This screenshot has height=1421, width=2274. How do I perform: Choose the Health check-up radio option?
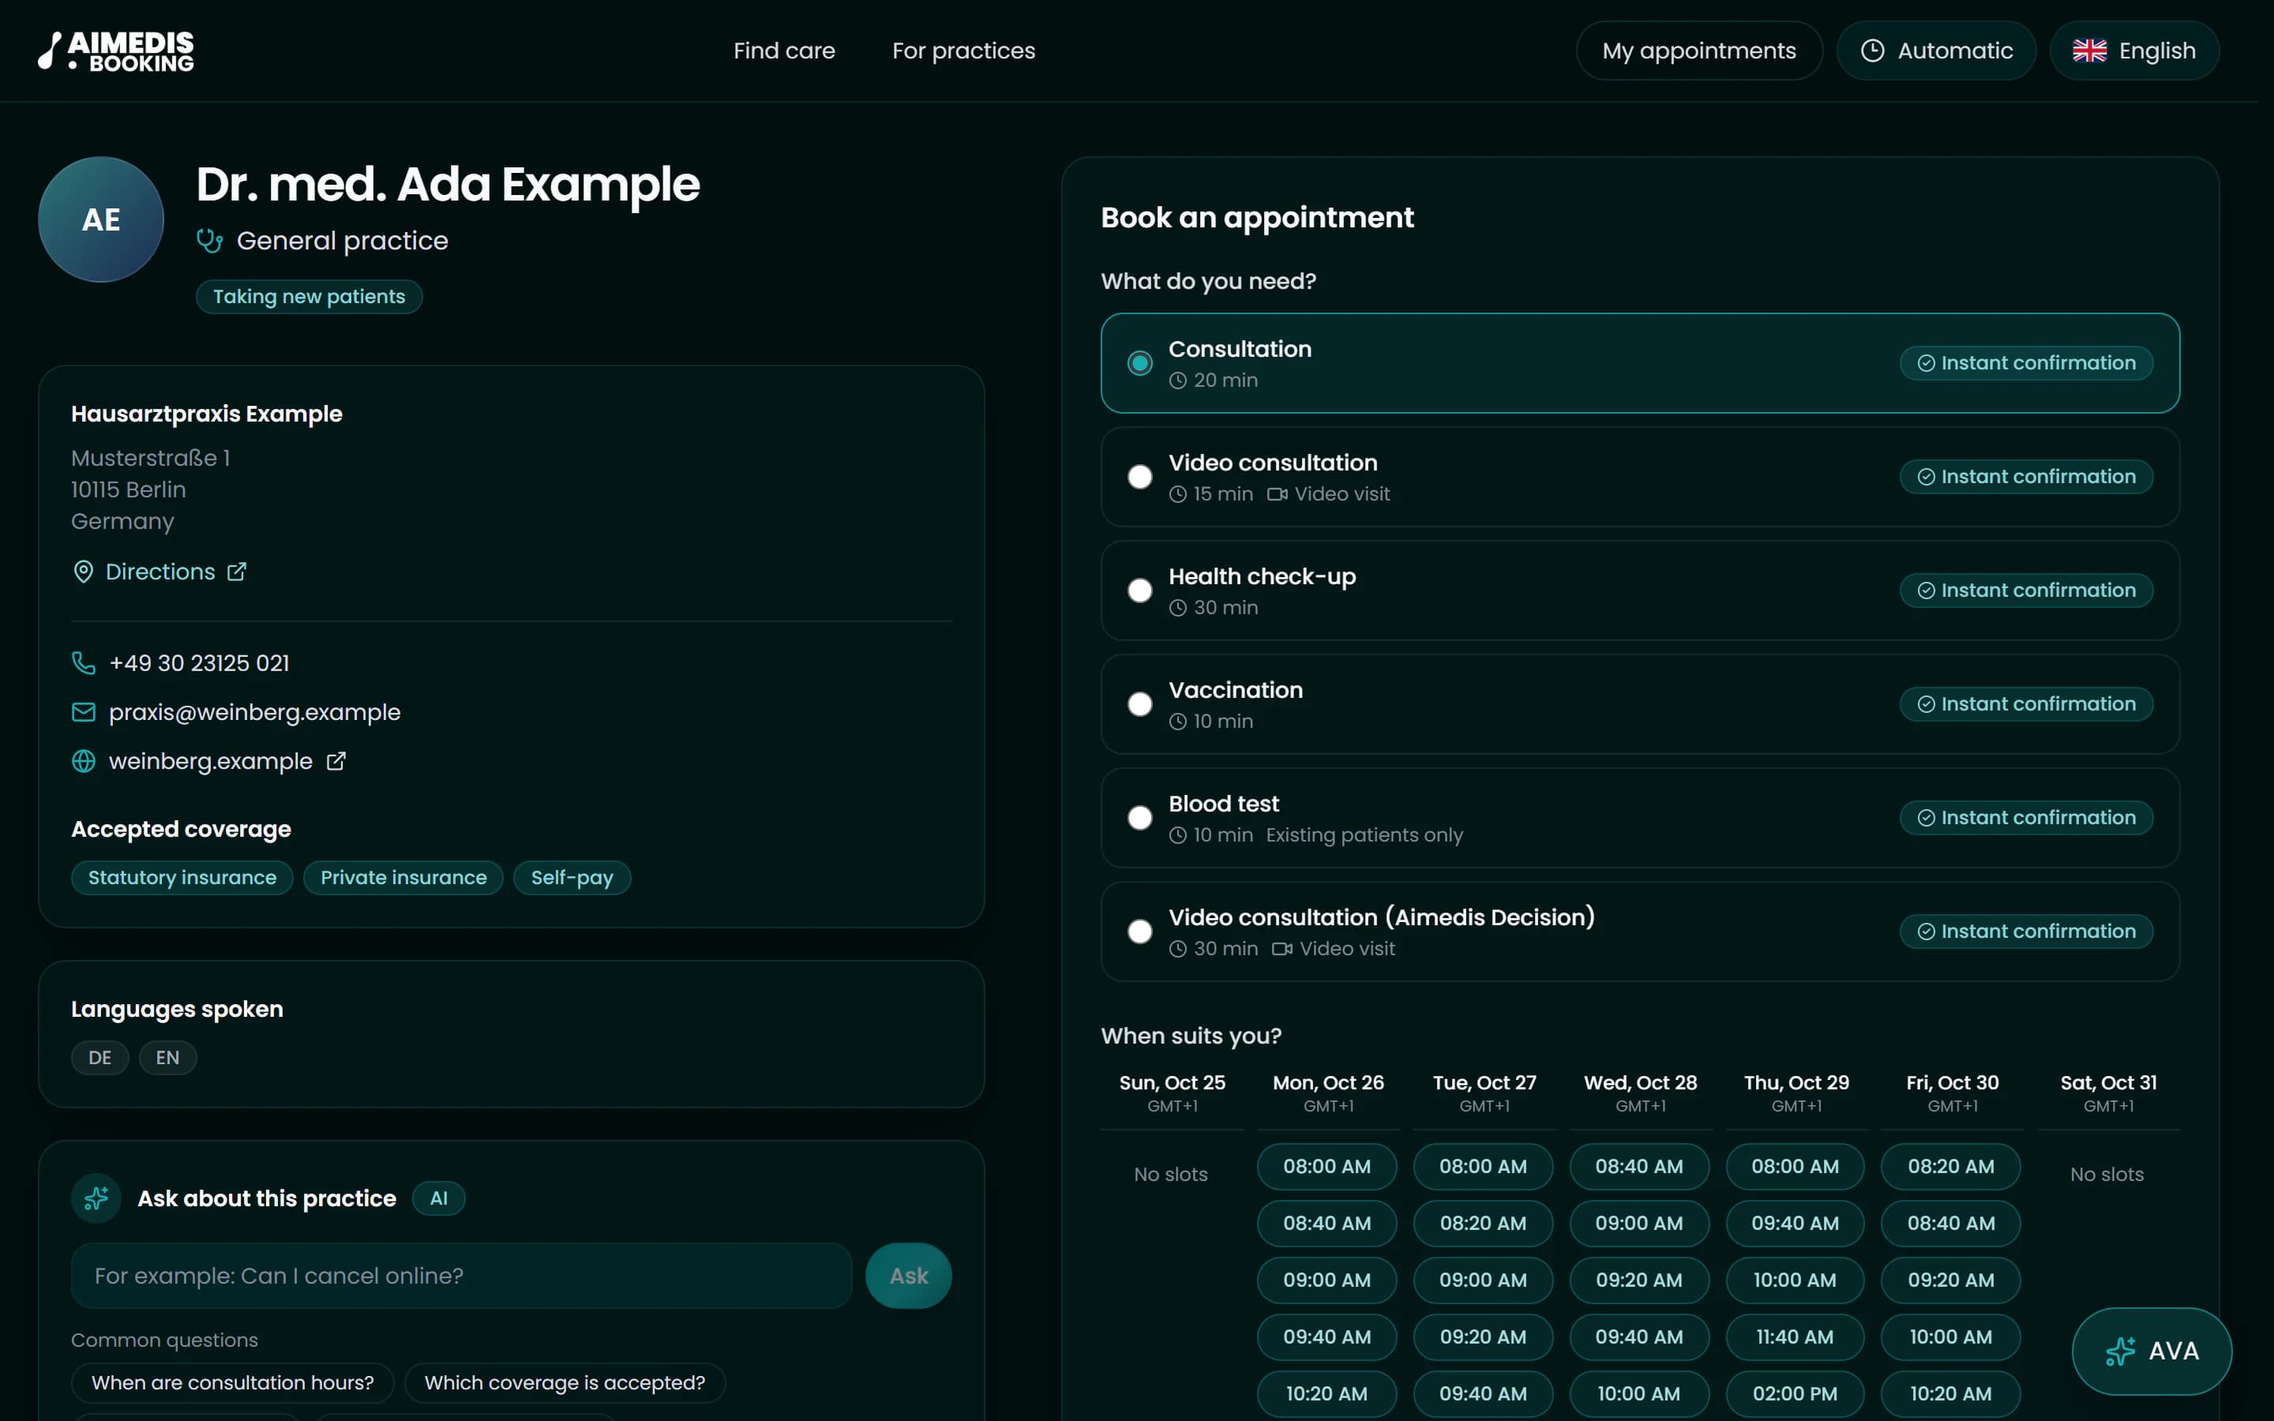pos(1140,591)
